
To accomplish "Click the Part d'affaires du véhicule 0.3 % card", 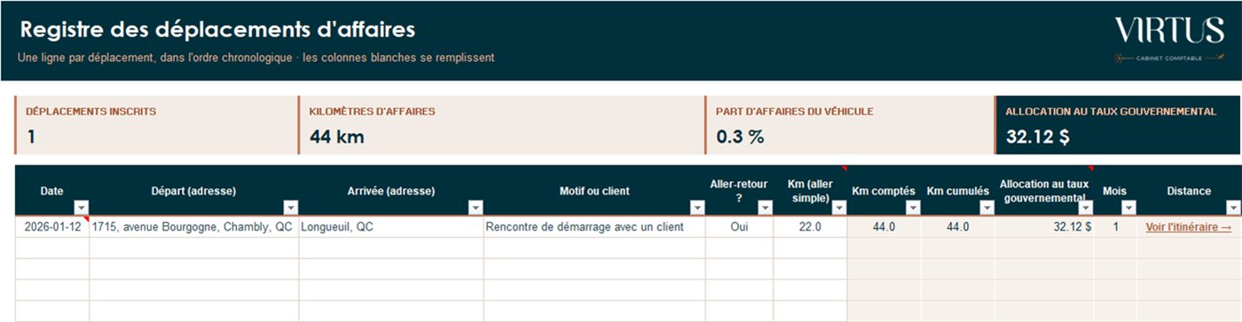I will [x=850, y=125].
